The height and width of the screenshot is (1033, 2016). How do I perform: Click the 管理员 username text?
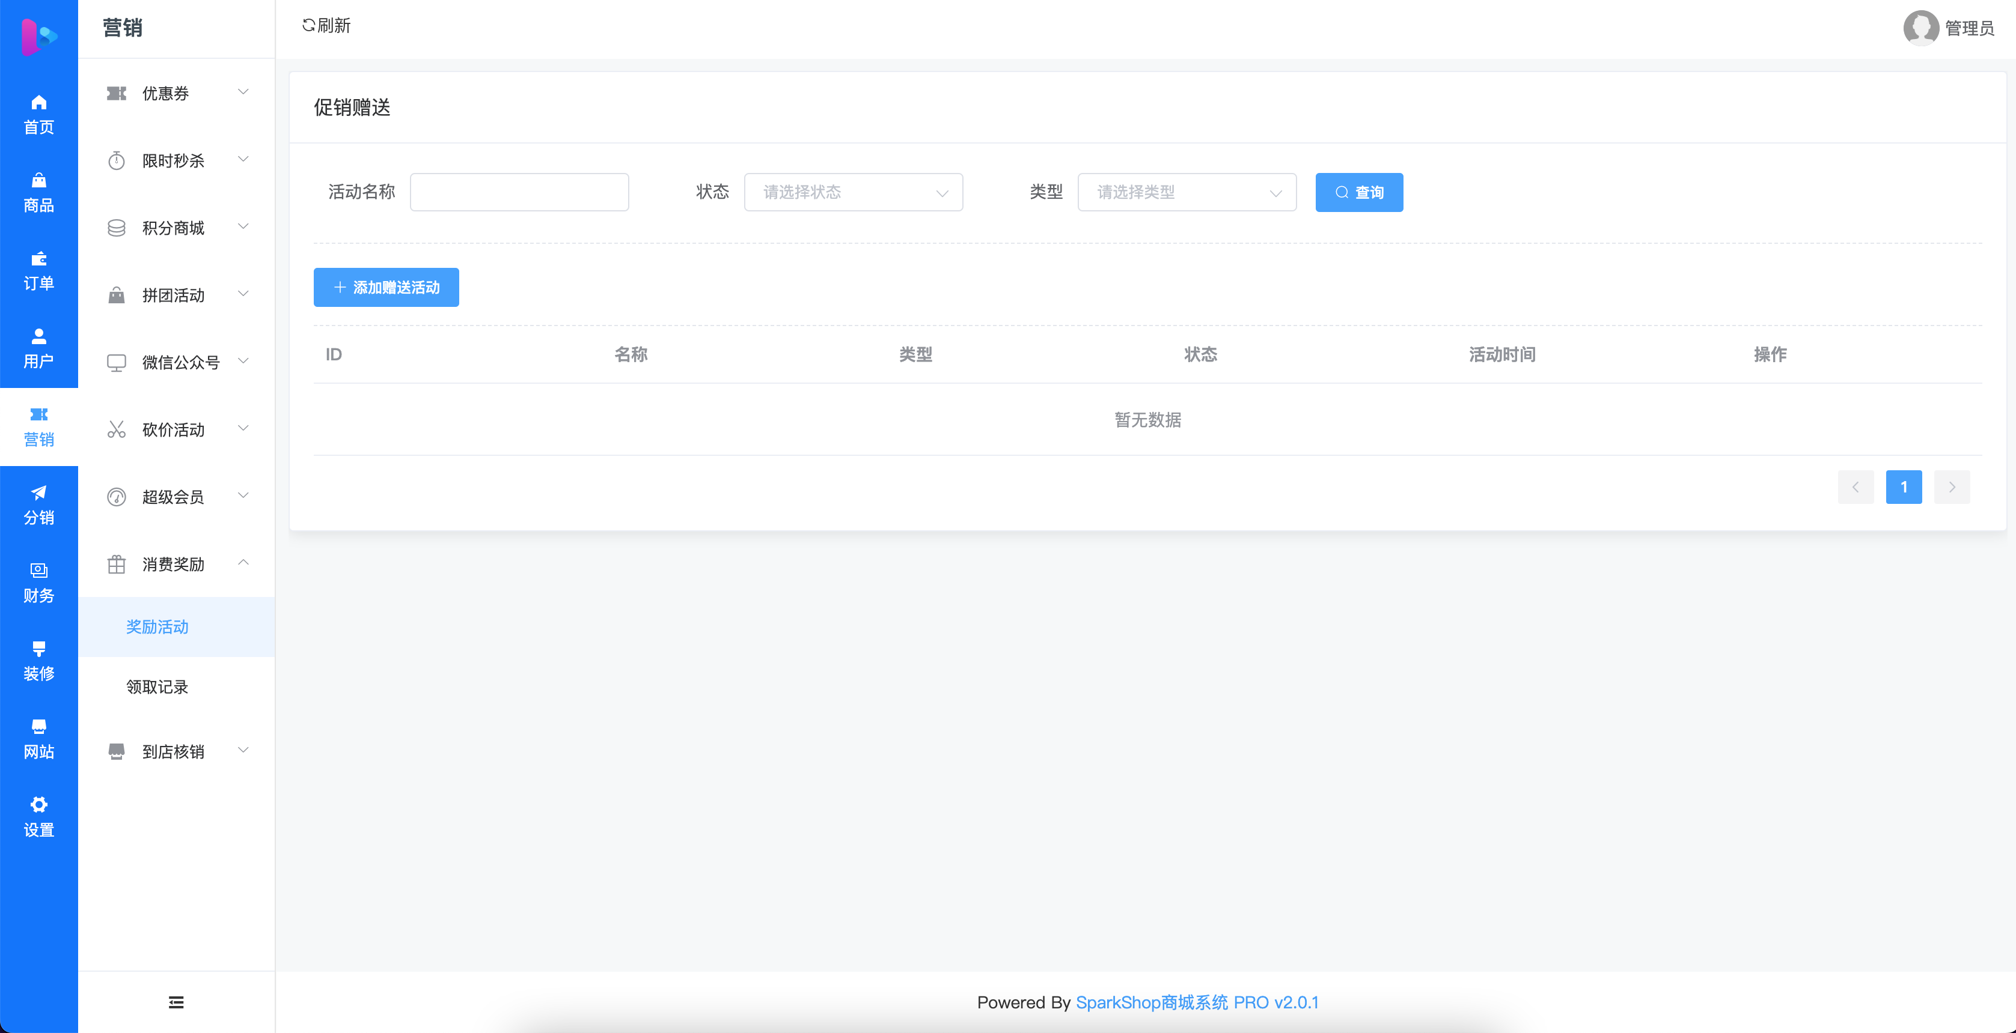click(1969, 28)
